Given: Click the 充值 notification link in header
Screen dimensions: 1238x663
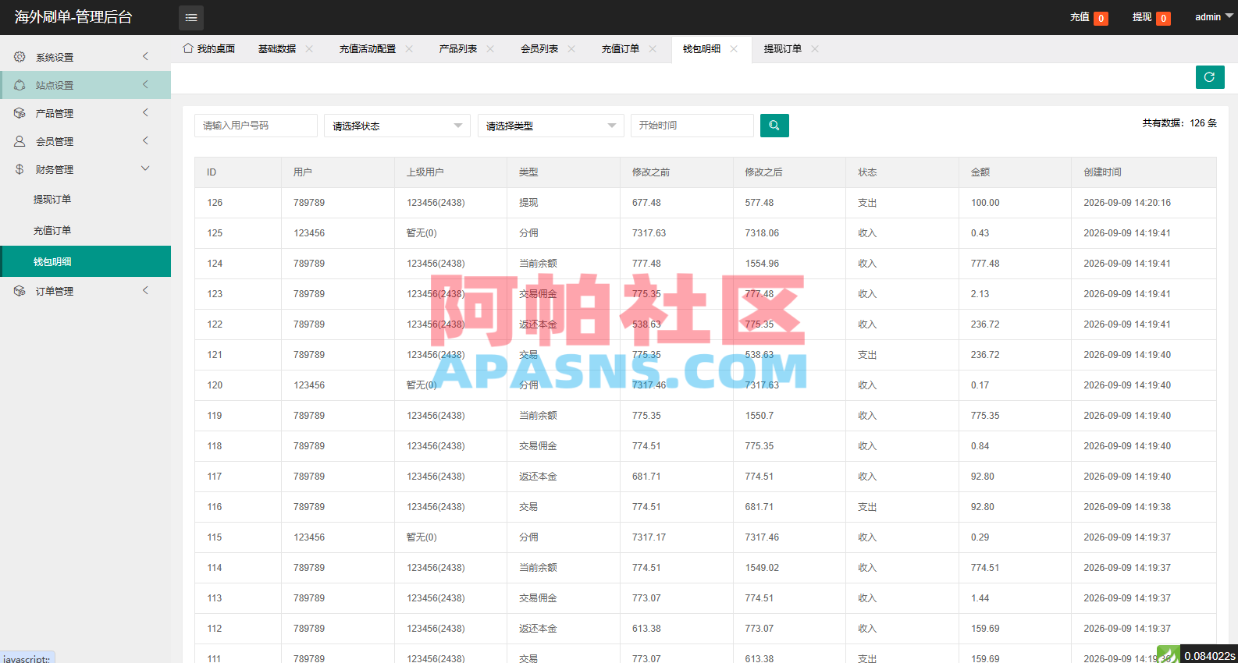Looking at the screenshot, I should pyautogui.click(x=1089, y=17).
